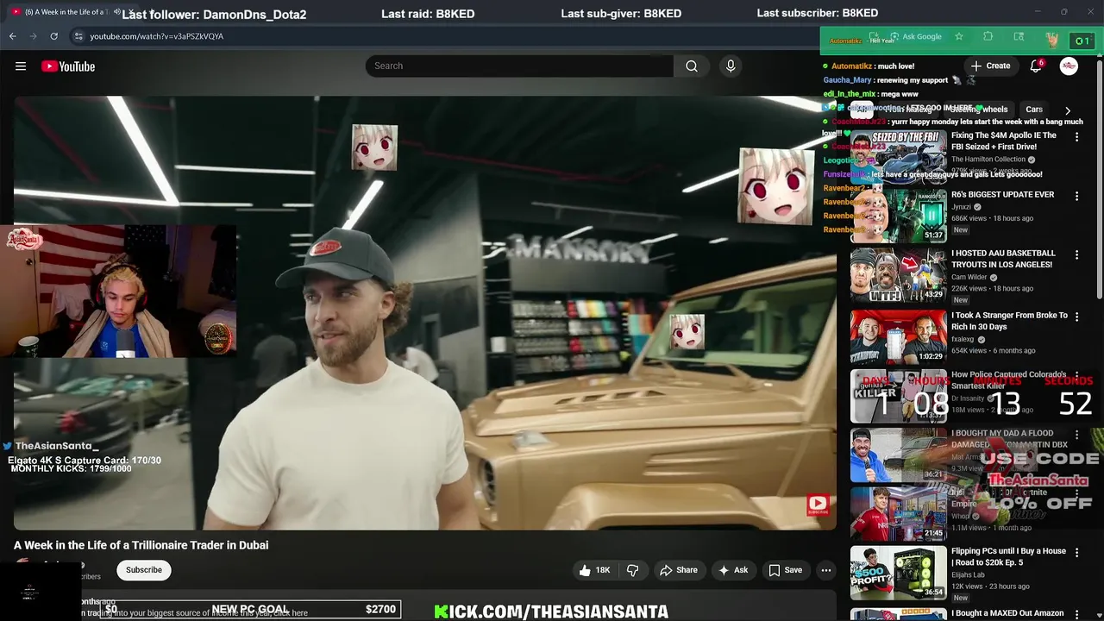Open the Elijahs Lab channel name
The height and width of the screenshot is (621, 1104).
pos(968,575)
